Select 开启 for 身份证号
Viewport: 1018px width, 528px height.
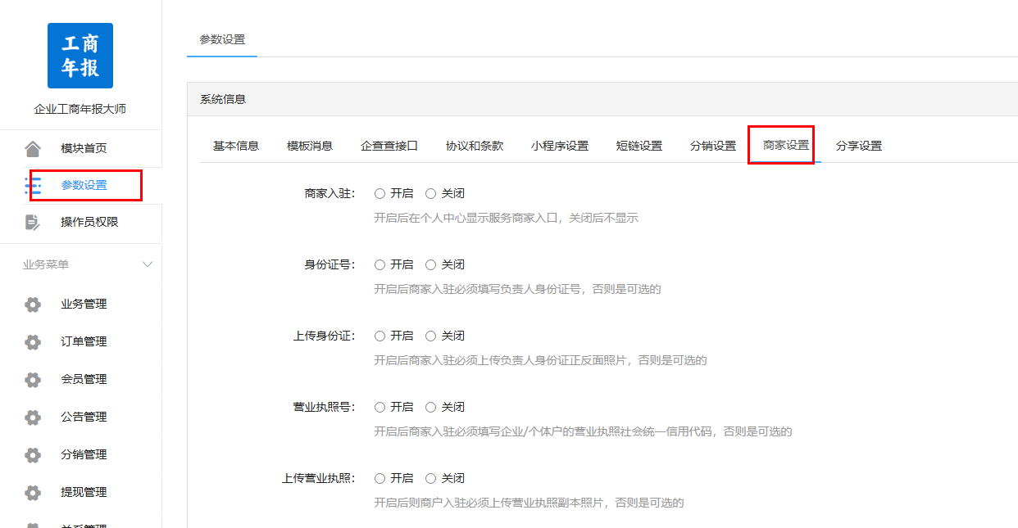379,265
